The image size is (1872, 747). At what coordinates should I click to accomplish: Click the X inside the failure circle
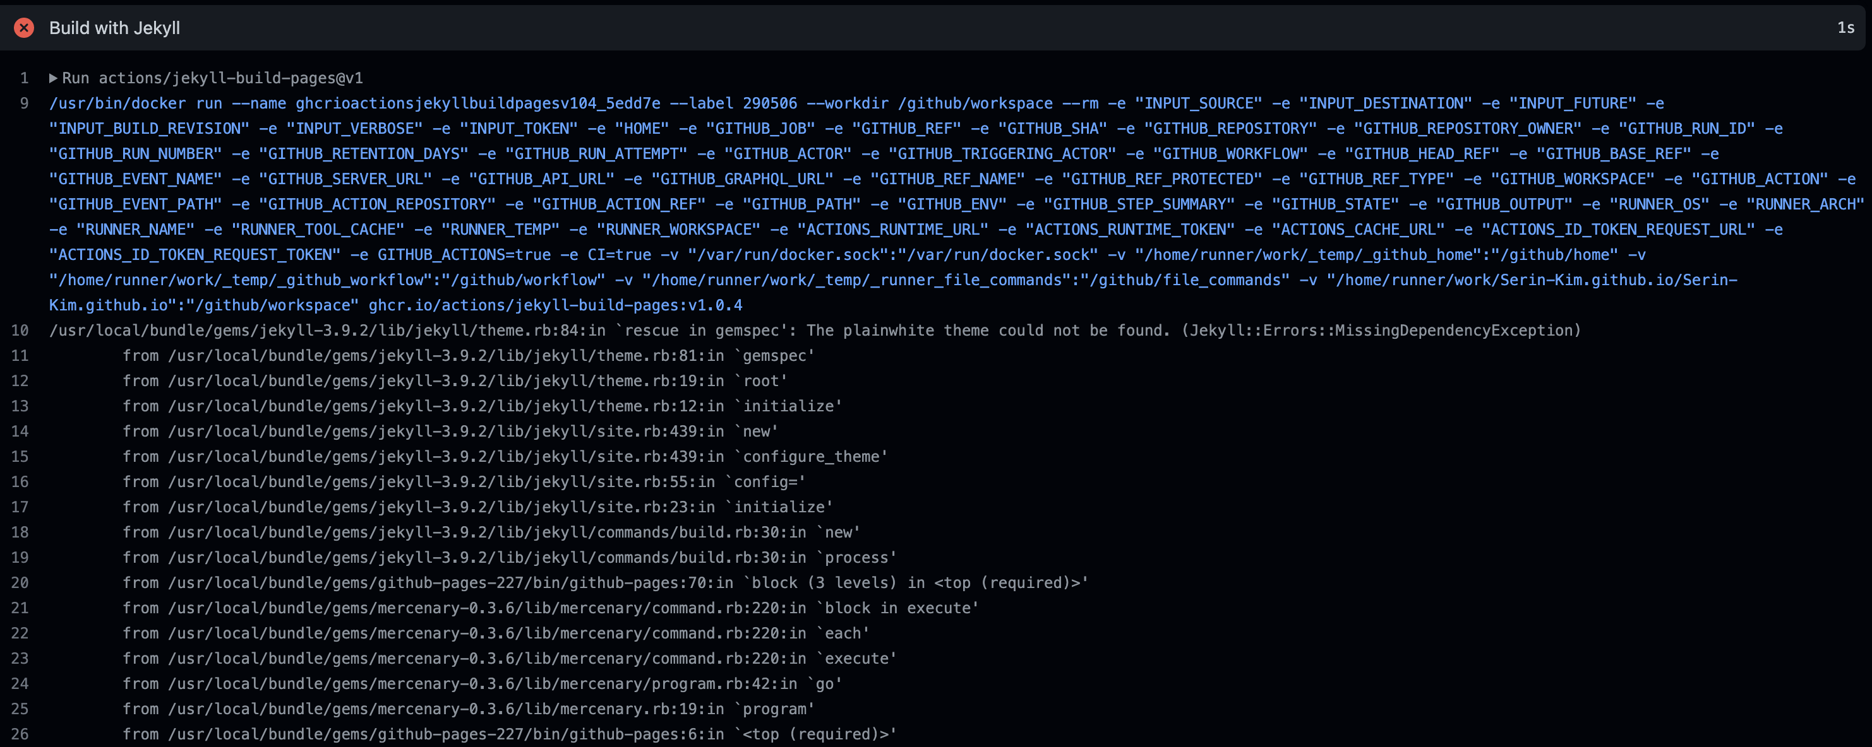24,28
